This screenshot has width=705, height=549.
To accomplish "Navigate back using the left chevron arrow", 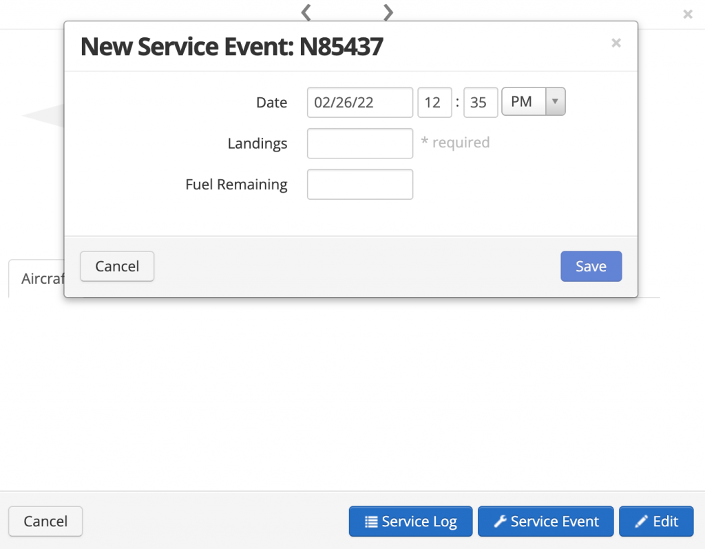I will [305, 12].
